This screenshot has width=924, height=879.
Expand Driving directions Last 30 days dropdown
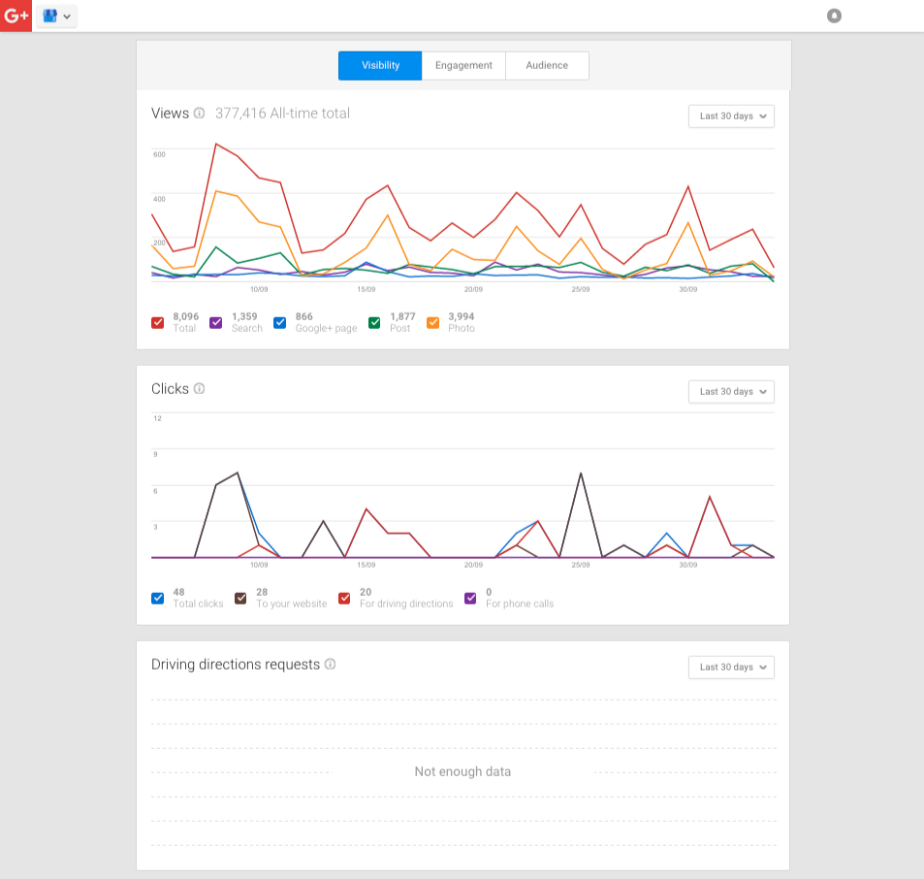[x=731, y=667]
